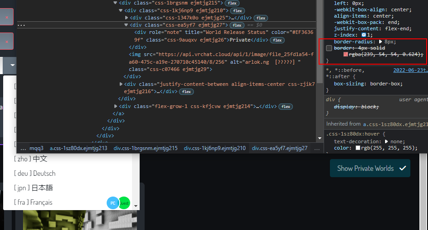Click the a.css-1sz80dx.ejmtjg21 inherited-from link
The width and height of the screenshot is (428, 230).
tap(395, 124)
